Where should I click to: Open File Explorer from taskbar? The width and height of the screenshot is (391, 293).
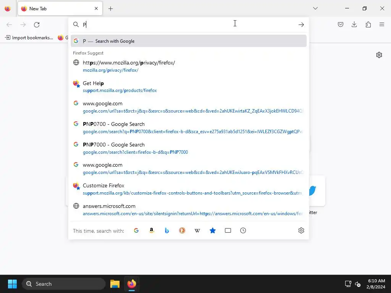tap(115, 284)
